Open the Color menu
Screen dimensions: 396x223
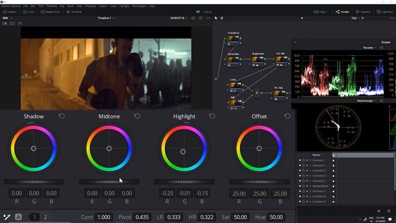point(113,6)
